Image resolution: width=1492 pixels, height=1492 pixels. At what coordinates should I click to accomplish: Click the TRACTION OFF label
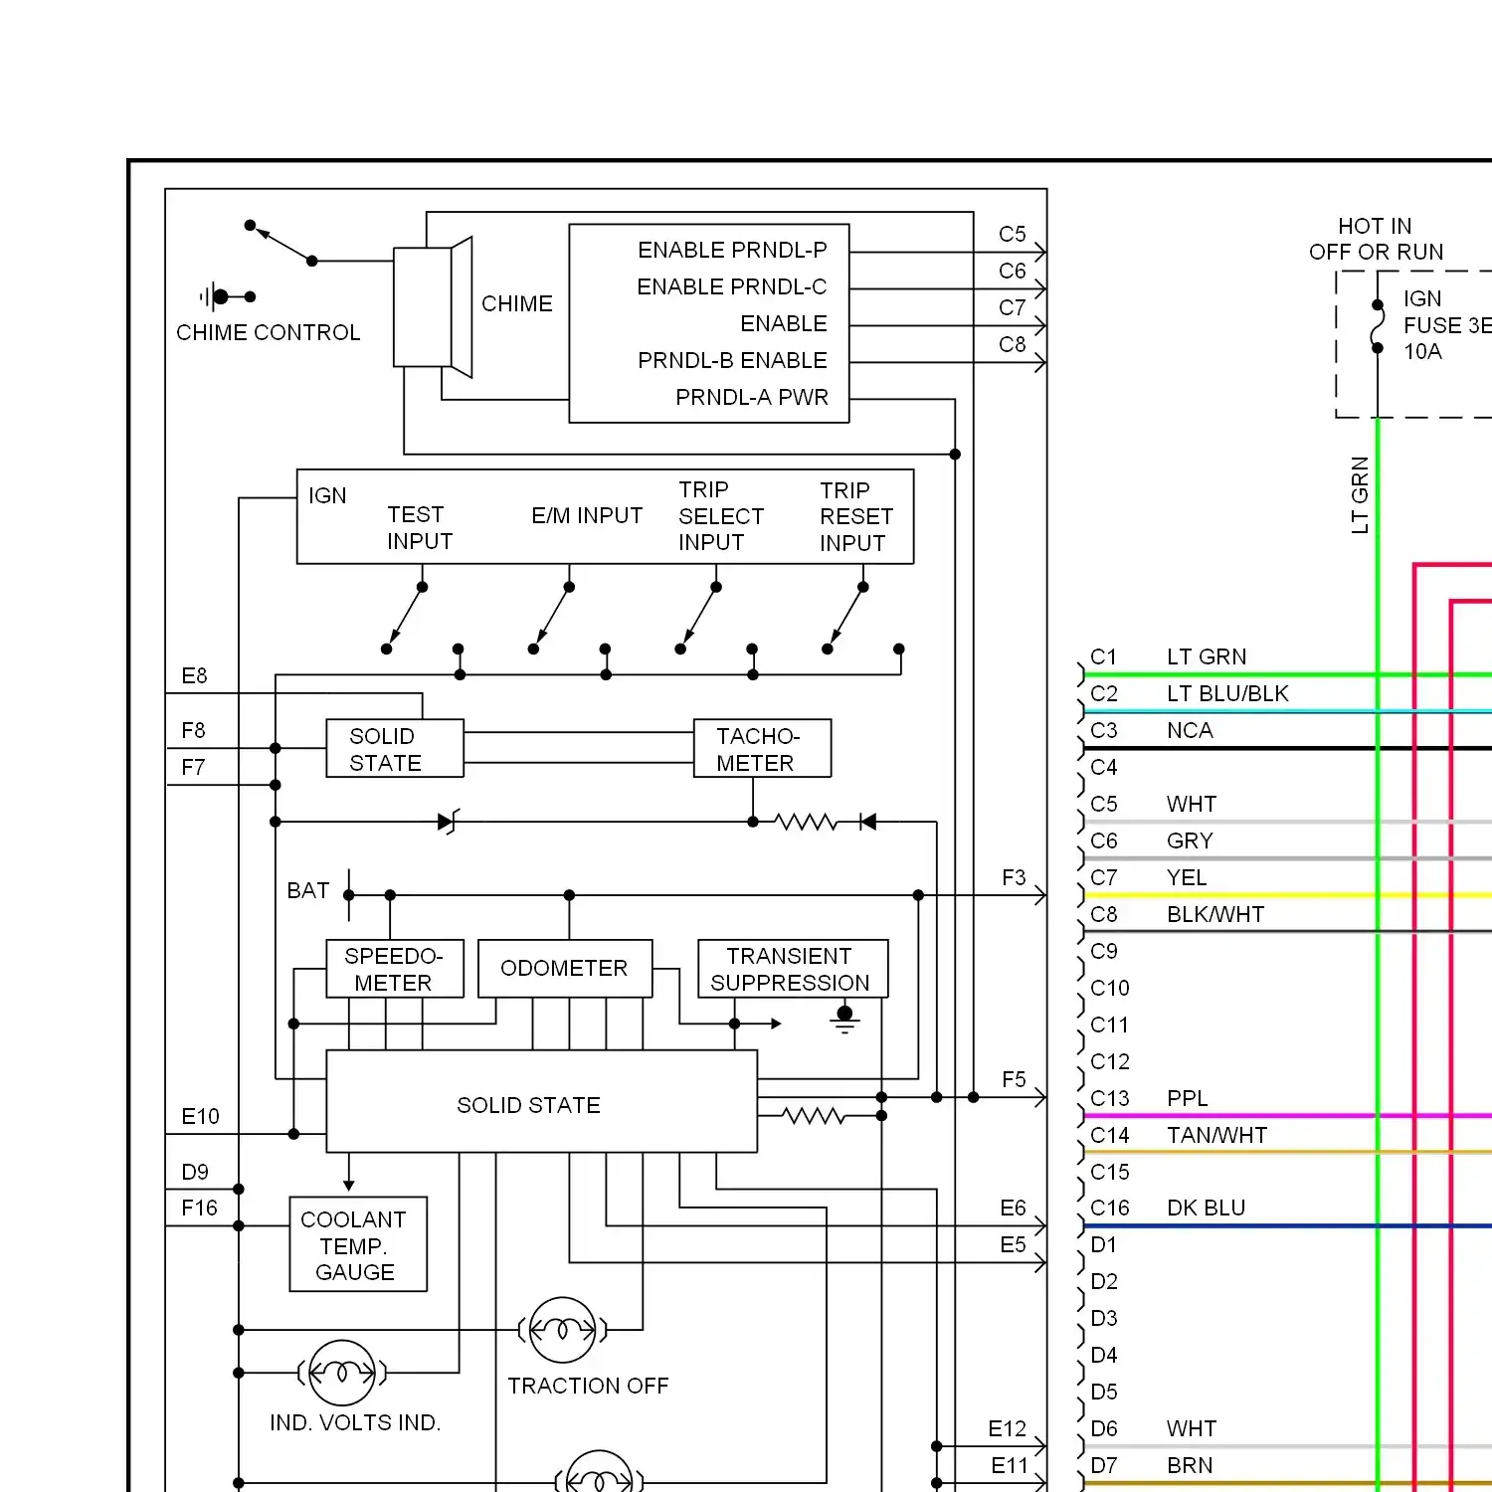(588, 1386)
